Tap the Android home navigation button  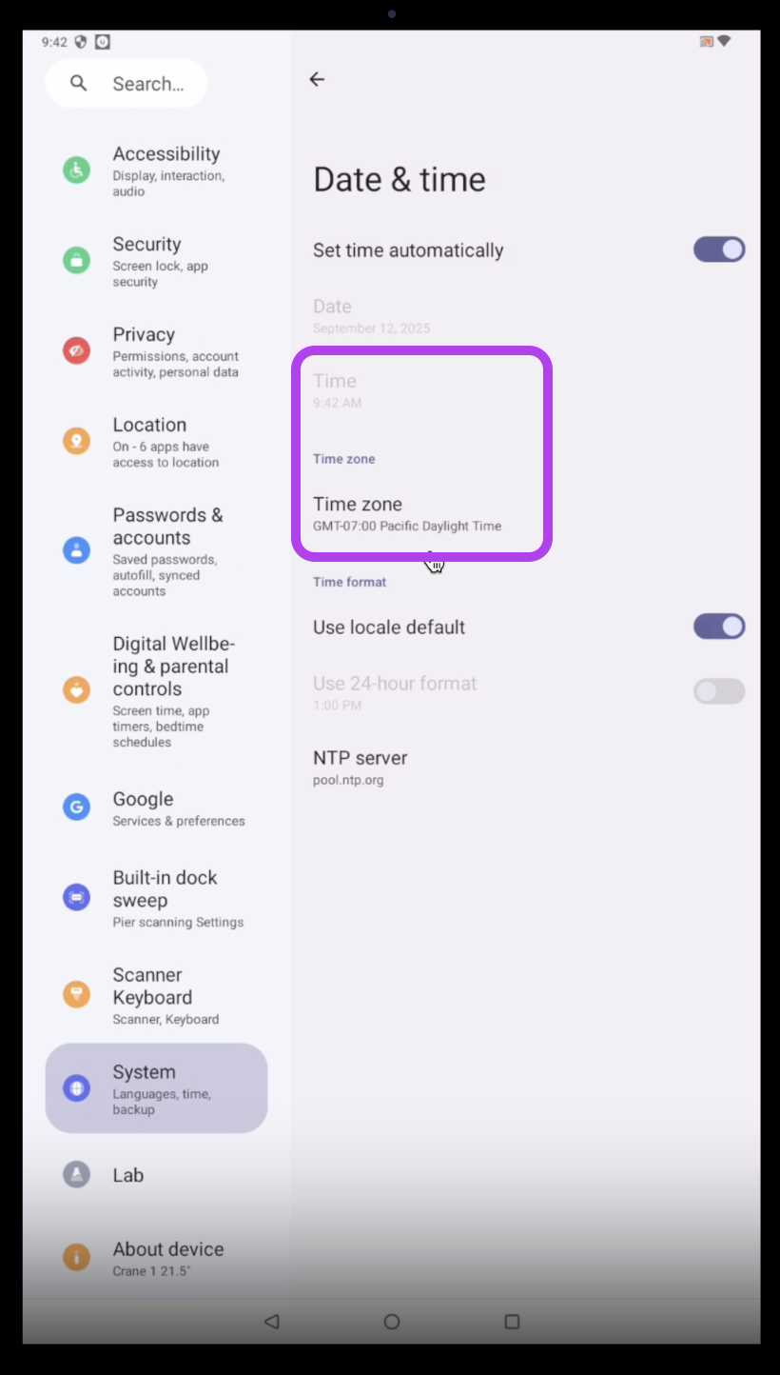tap(391, 1322)
